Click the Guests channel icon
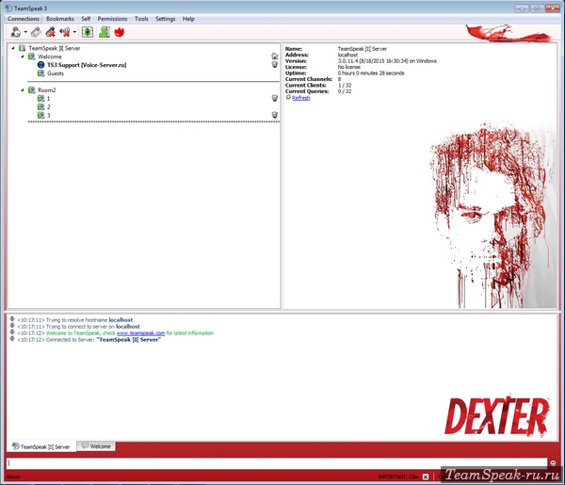Image resolution: width=565 pixels, height=485 pixels. click(40, 73)
